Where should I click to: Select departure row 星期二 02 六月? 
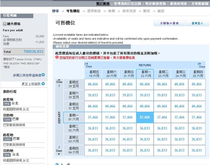[x=74, y=128]
